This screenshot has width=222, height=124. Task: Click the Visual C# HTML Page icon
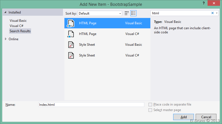coord(70,34)
